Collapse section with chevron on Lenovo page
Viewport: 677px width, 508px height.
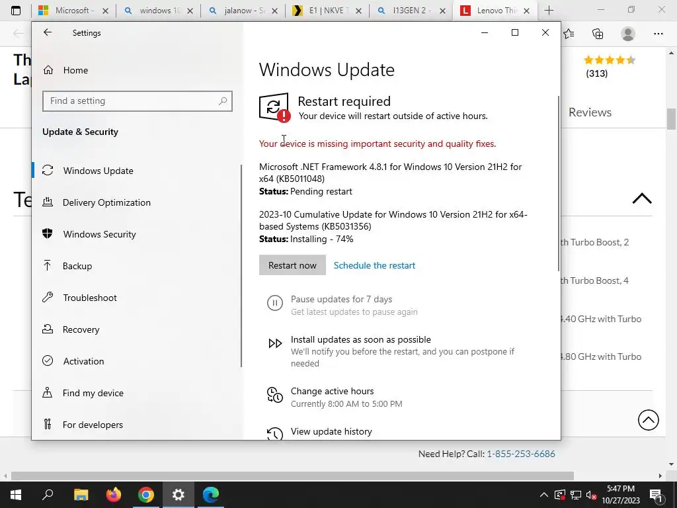tap(641, 198)
